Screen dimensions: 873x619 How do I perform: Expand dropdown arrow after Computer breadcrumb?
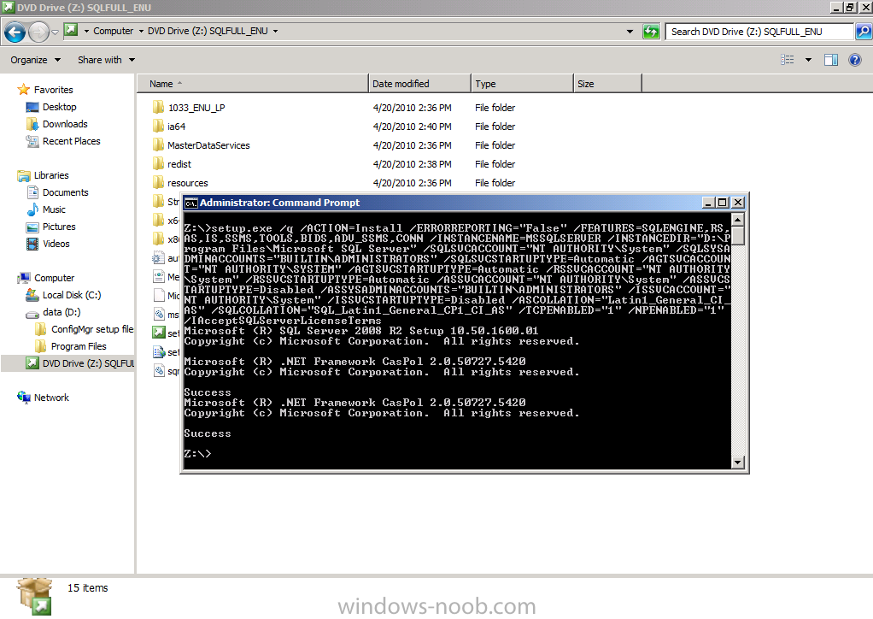tap(141, 31)
